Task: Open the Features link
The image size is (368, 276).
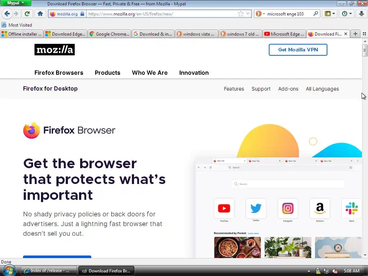Action: 234,89
